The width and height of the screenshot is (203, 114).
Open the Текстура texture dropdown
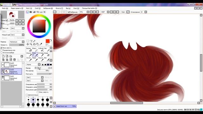(x=23, y=28)
